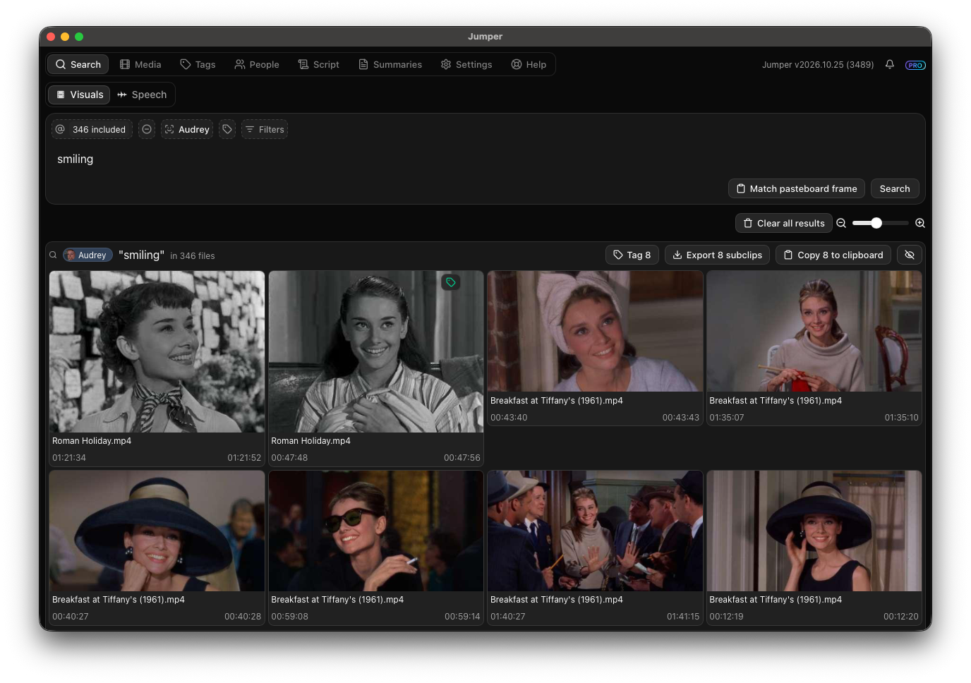Switch to the Speech search mode

(x=142, y=95)
